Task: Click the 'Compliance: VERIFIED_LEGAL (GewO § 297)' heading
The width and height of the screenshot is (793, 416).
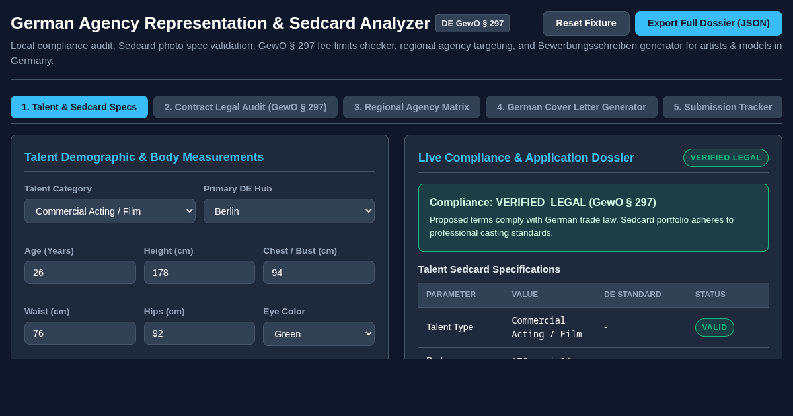Action: (x=543, y=203)
